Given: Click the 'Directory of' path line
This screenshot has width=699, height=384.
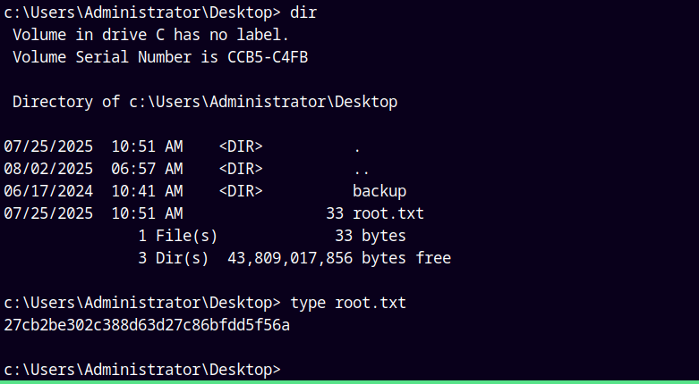Looking at the screenshot, I should pyautogui.click(x=205, y=102).
